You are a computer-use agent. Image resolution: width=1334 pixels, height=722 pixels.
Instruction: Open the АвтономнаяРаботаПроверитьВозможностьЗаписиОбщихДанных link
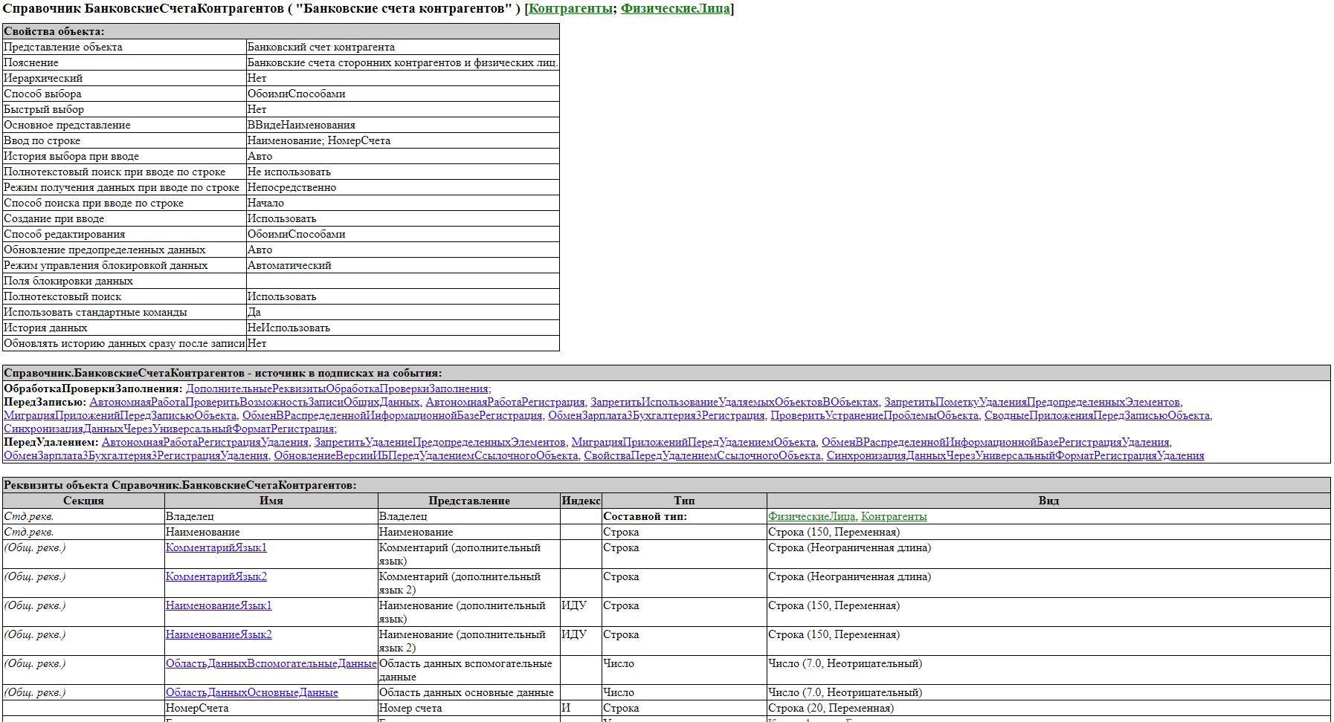254,402
